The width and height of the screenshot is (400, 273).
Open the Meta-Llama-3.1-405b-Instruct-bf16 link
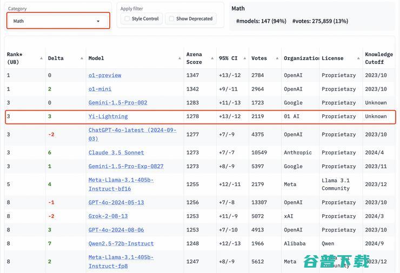click(121, 184)
